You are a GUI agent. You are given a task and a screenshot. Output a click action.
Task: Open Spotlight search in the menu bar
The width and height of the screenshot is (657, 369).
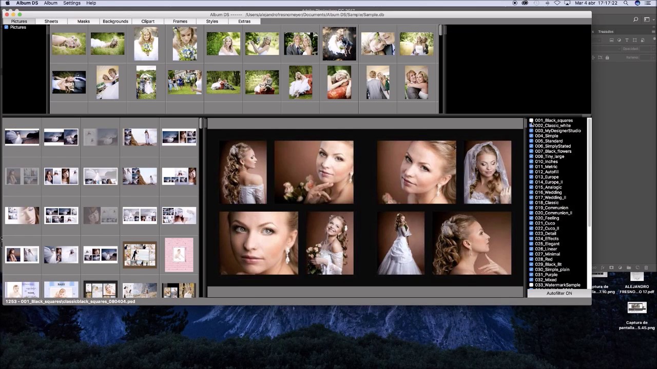pyautogui.click(x=627, y=3)
